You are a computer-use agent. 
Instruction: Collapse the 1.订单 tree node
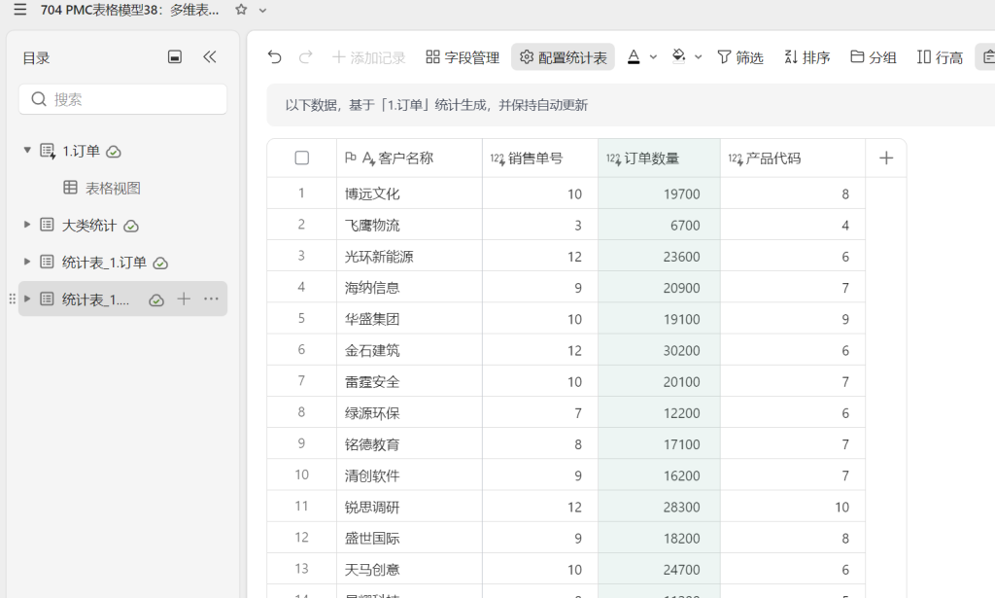pyautogui.click(x=27, y=151)
